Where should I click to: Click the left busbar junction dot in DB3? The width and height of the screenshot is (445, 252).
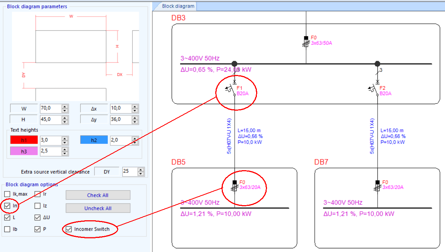pos(234,63)
